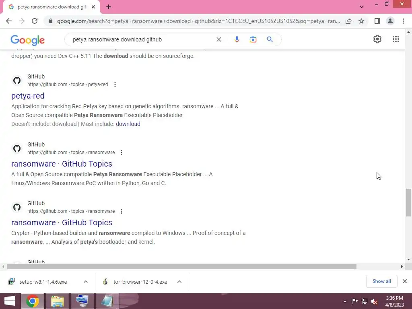Image resolution: width=412 pixels, height=309 pixels.
Task: Open the Google apps grid
Action: (396, 39)
